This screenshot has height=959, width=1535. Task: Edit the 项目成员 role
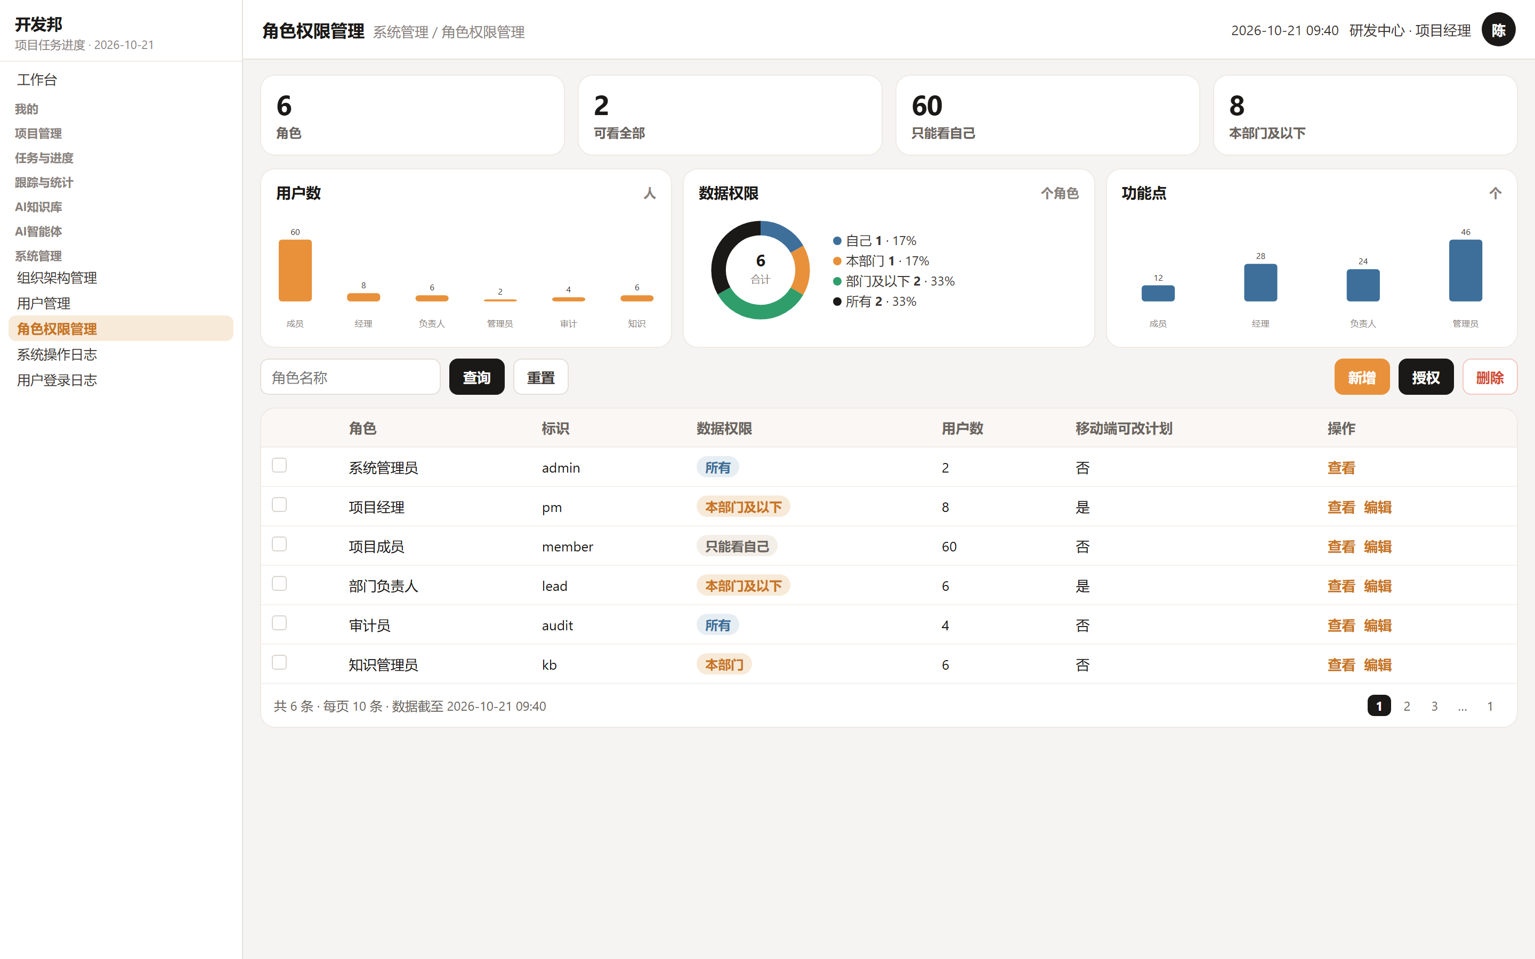pyautogui.click(x=1378, y=547)
